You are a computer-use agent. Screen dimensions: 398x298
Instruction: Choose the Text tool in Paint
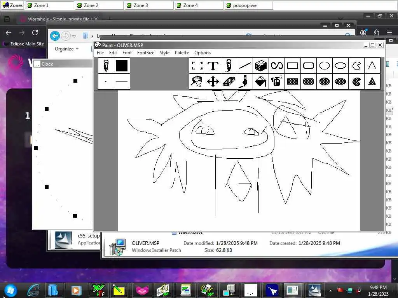[213, 66]
